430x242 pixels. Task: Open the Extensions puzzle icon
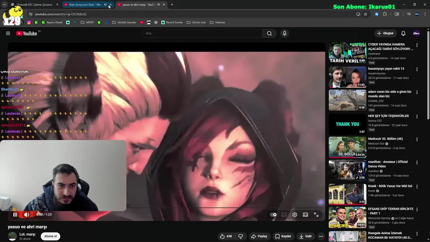click(x=385, y=14)
